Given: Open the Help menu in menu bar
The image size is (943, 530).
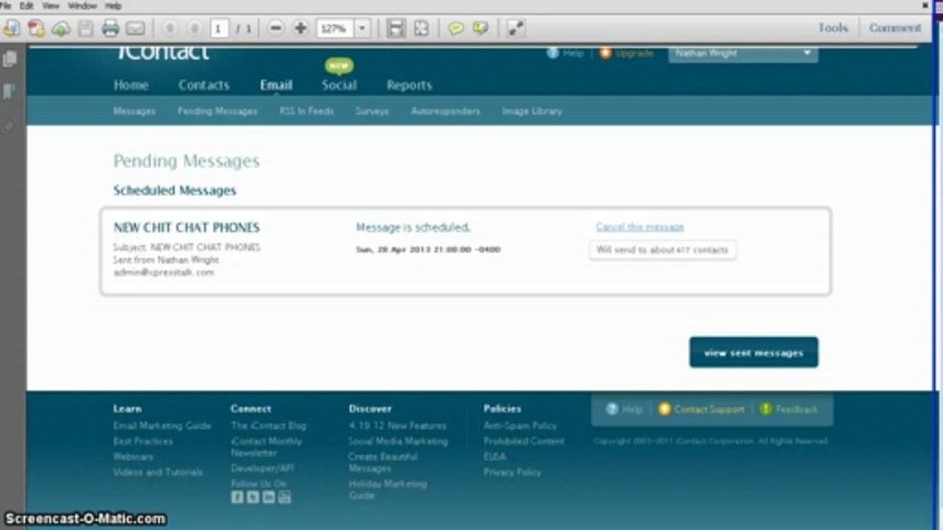Looking at the screenshot, I should tap(113, 5).
